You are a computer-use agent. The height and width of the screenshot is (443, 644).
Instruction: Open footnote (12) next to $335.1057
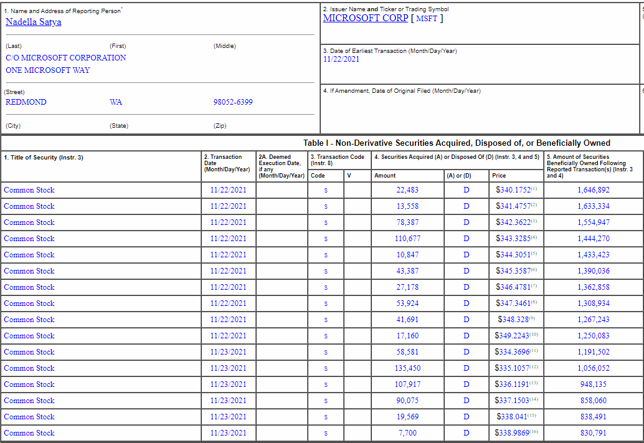(534, 367)
